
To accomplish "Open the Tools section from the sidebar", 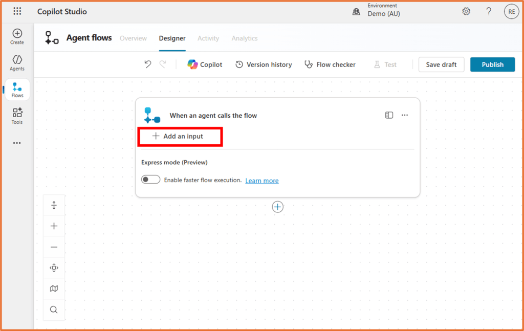I will [17, 116].
